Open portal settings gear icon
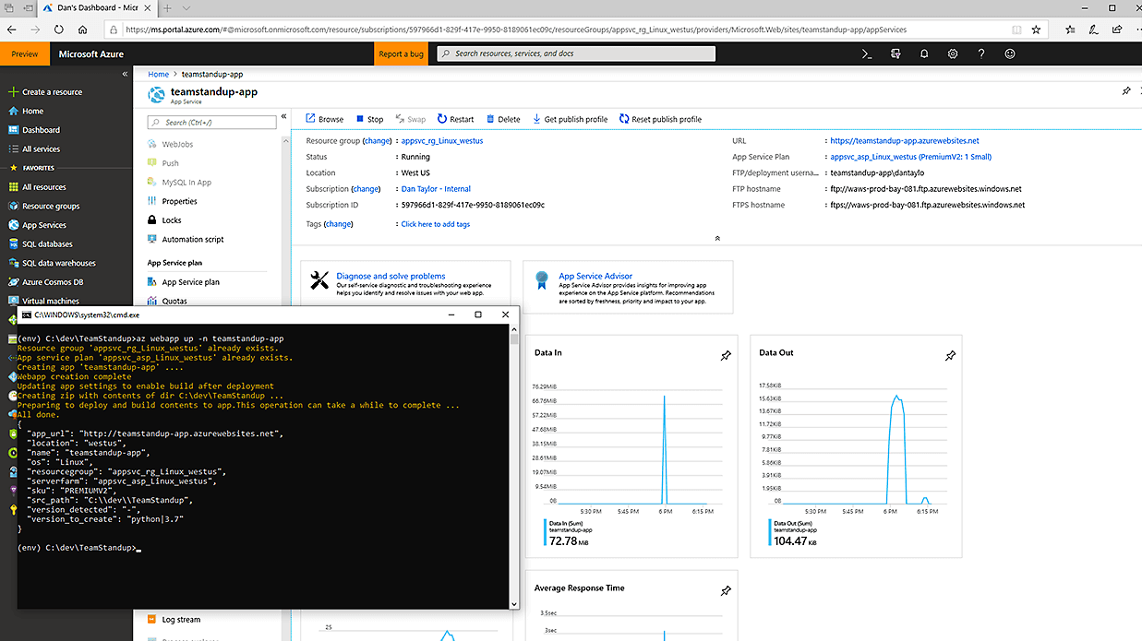This screenshot has height=641, width=1142. click(953, 54)
